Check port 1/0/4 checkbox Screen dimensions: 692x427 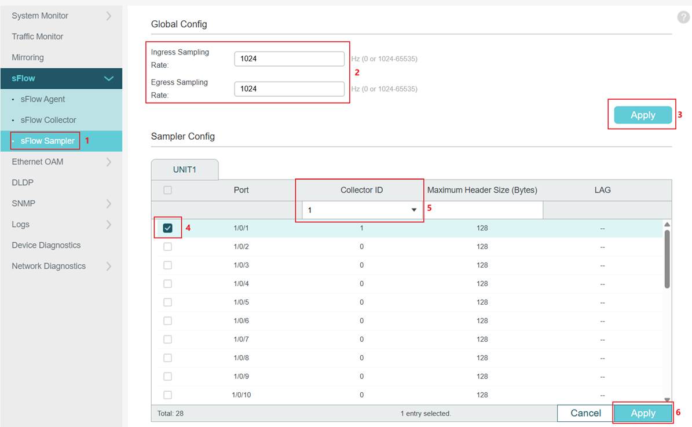coord(168,284)
